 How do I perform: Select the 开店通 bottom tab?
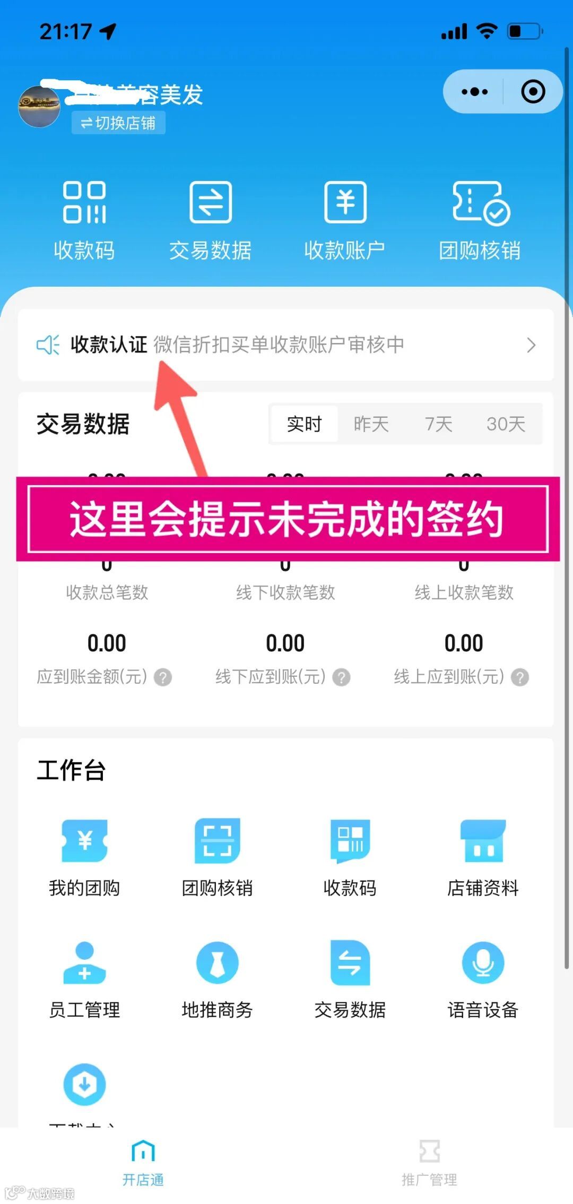[143, 1163]
